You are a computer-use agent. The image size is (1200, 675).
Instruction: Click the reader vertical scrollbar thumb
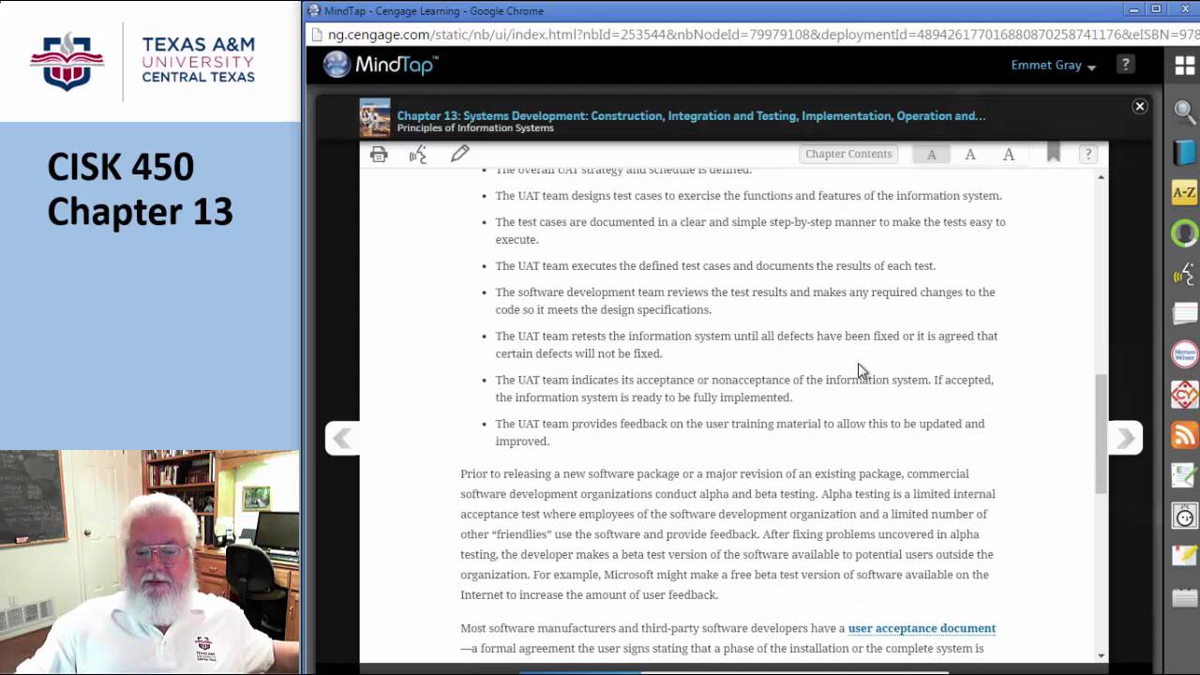coord(1101,433)
